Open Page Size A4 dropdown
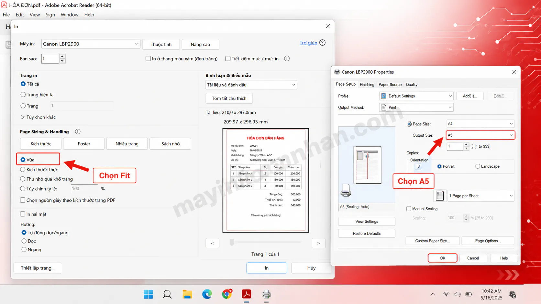 point(480,124)
